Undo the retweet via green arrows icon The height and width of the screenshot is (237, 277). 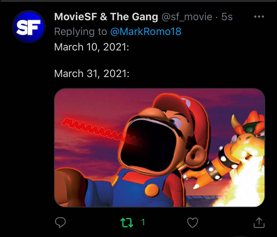click(x=127, y=222)
